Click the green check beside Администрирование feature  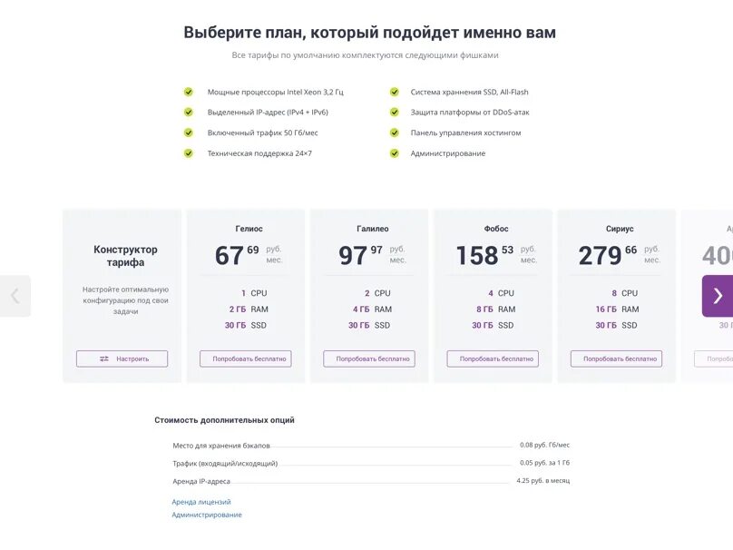pyautogui.click(x=395, y=153)
